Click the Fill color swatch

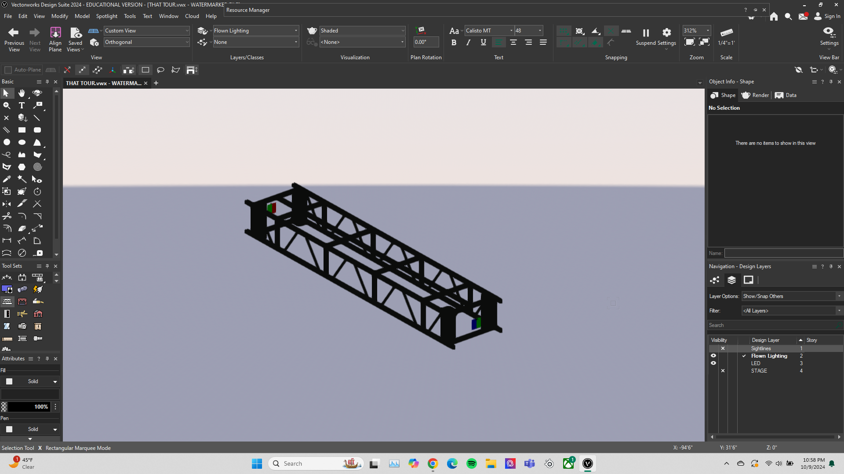pyautogui.click(x=9, y=381)
